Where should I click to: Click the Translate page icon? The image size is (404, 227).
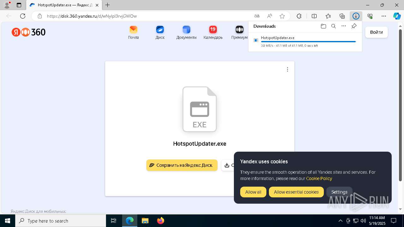[257, 16]
